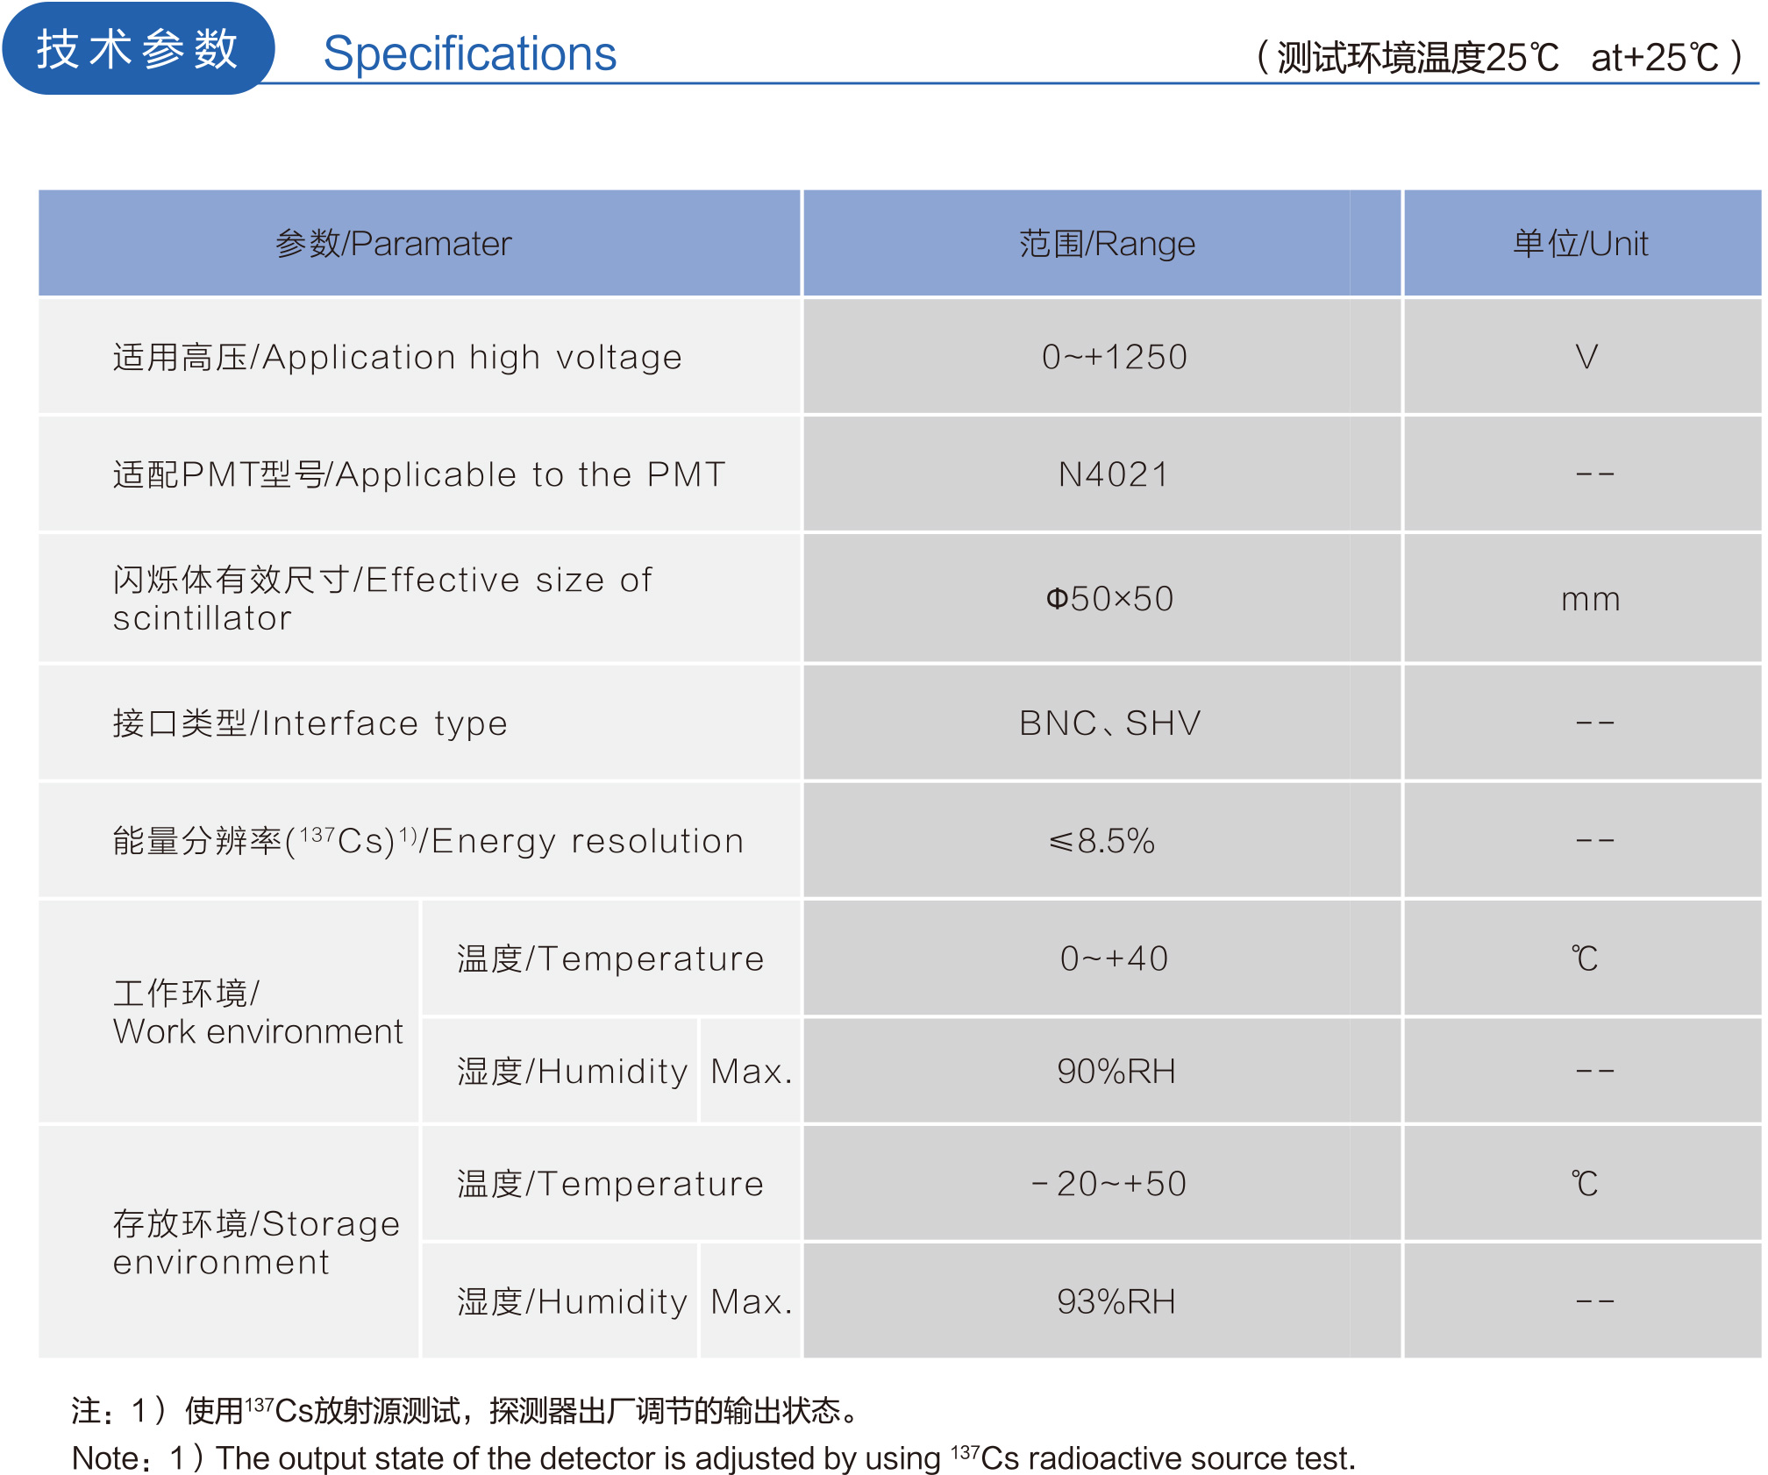Select the Application high voltage row label
Image resolution: width=1768 pixels, height=1475 pixels.
click(397, 357)
